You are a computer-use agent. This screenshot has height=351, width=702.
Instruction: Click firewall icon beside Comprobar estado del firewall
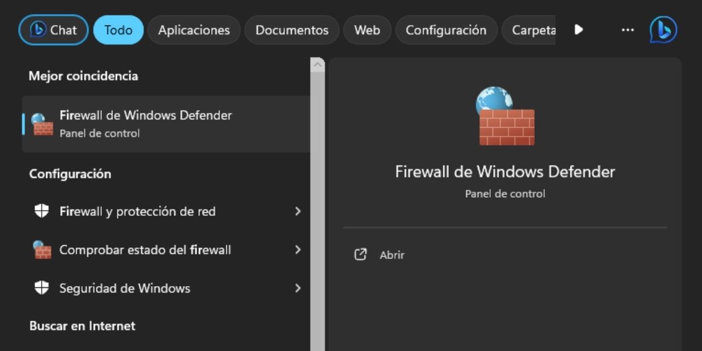tap(42, 250)
